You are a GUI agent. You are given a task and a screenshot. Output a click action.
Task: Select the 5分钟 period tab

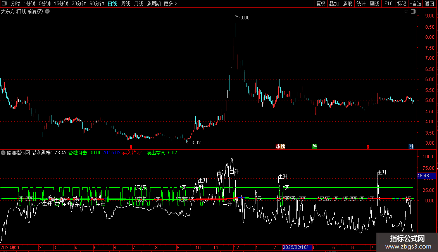pos(45,3)
